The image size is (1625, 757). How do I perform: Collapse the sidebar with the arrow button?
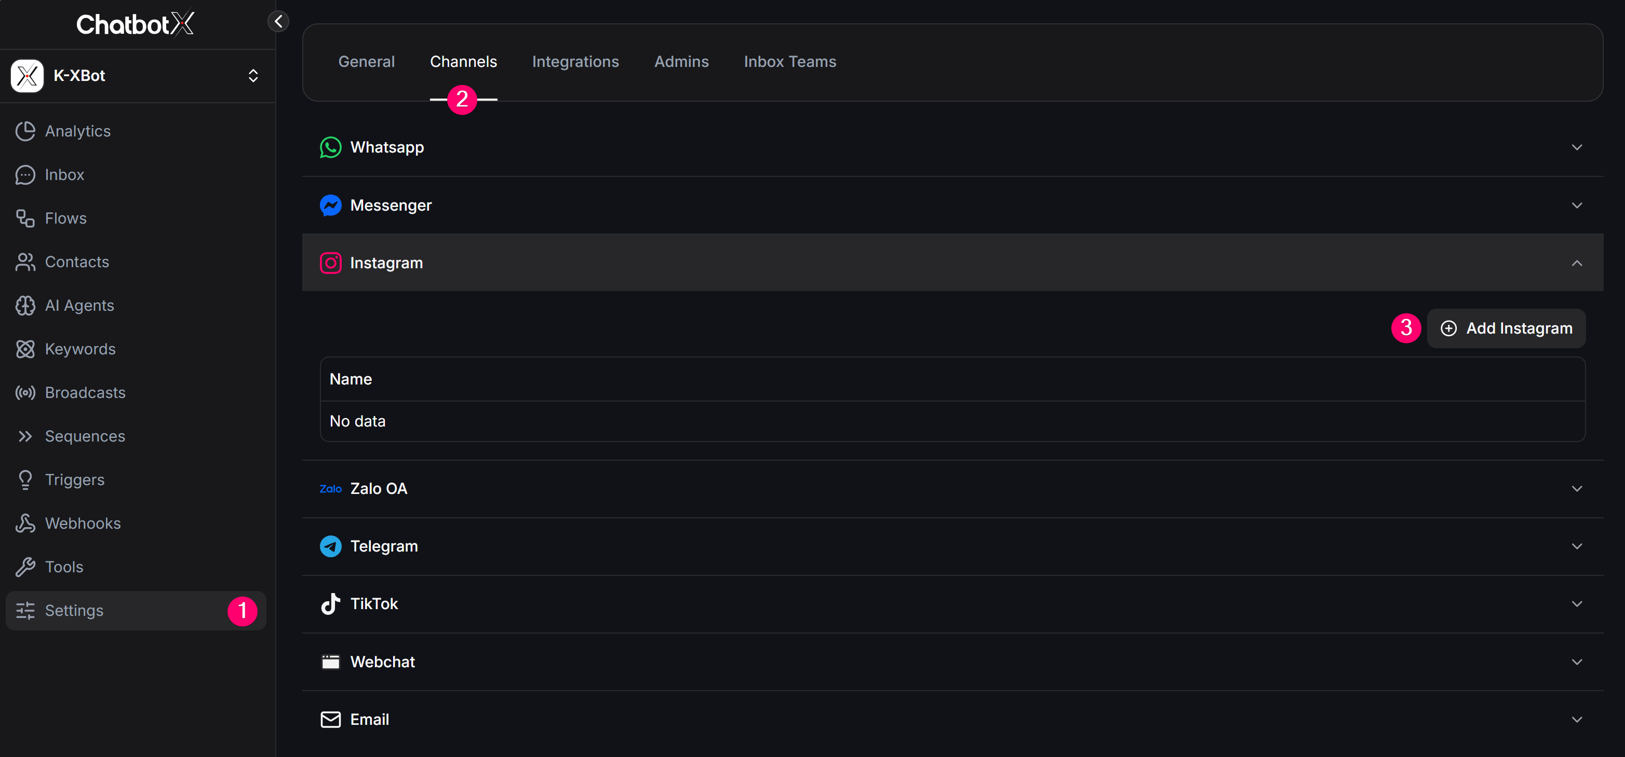[x=278, y=21]
